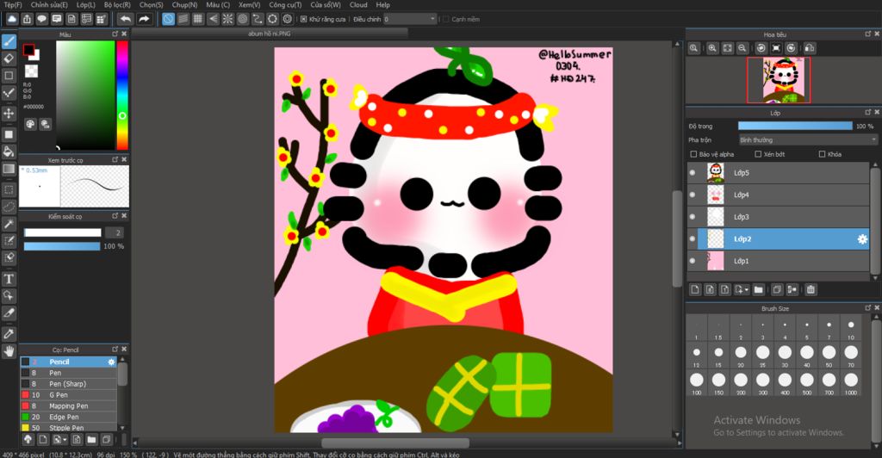Zoom in on the navigator preview

click(x=712, y=48)
